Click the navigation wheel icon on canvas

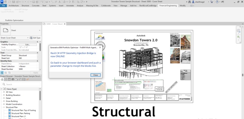[x=238, y=31]
